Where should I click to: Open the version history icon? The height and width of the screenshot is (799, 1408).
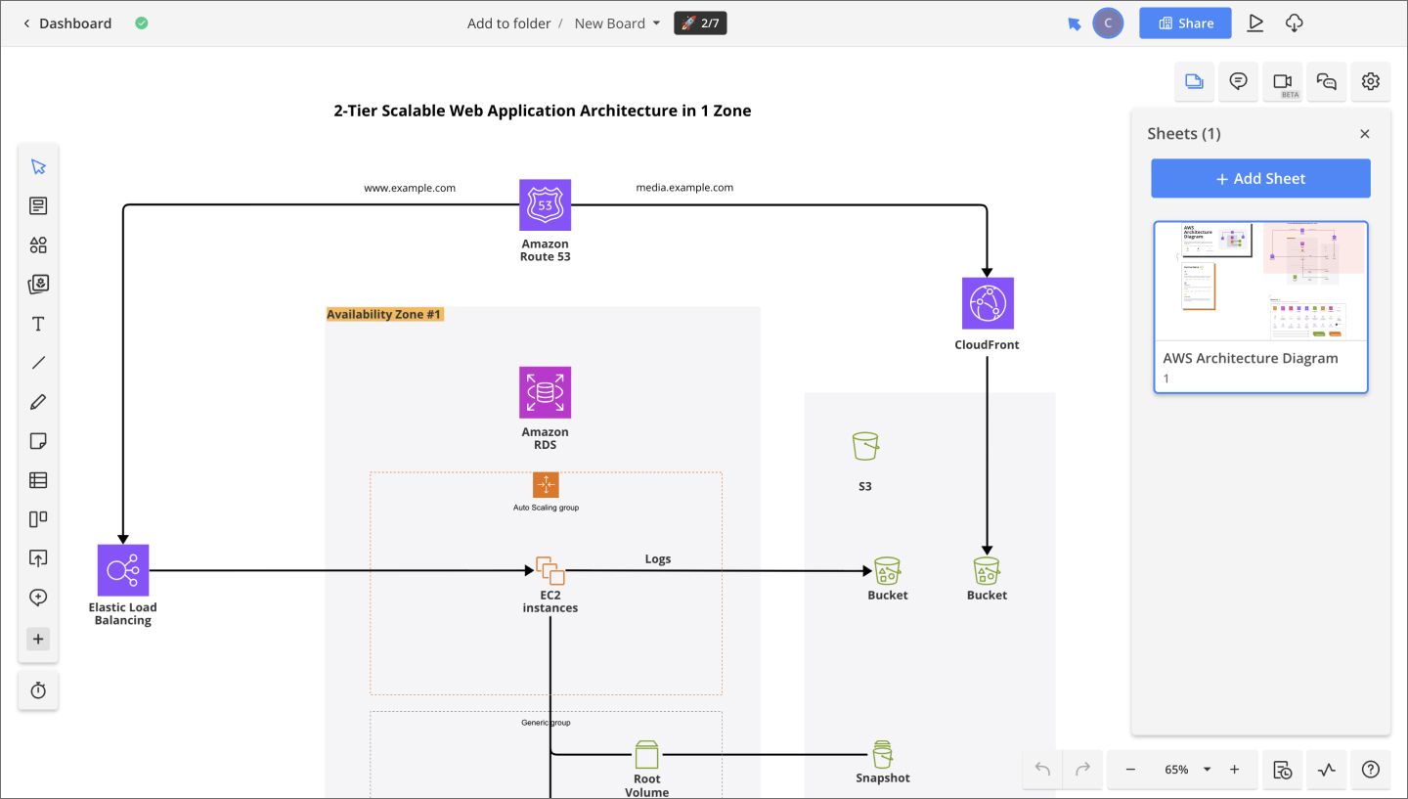tap(1283, 770)
